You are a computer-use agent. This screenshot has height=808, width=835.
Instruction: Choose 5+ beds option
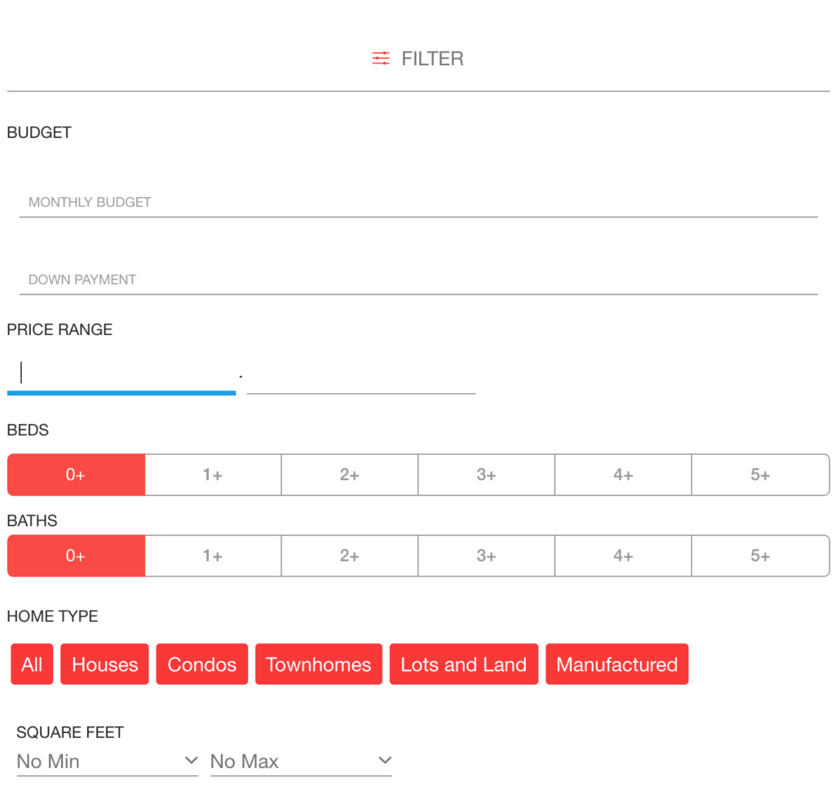pos(761,475)
